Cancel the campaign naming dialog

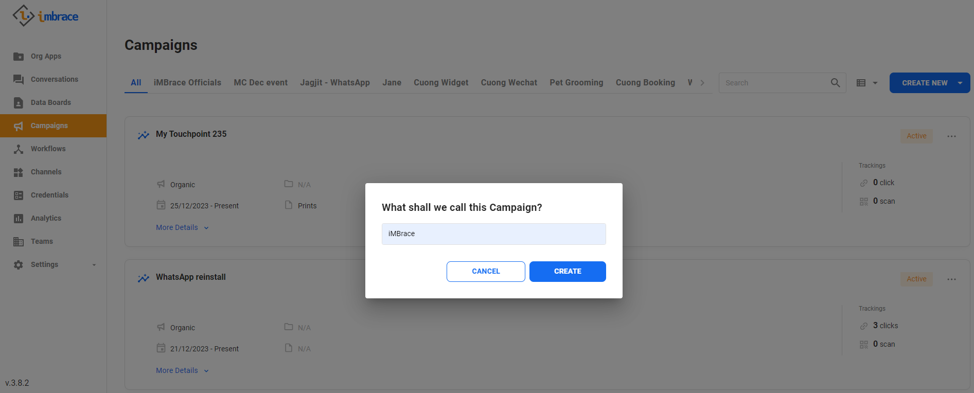486,271
